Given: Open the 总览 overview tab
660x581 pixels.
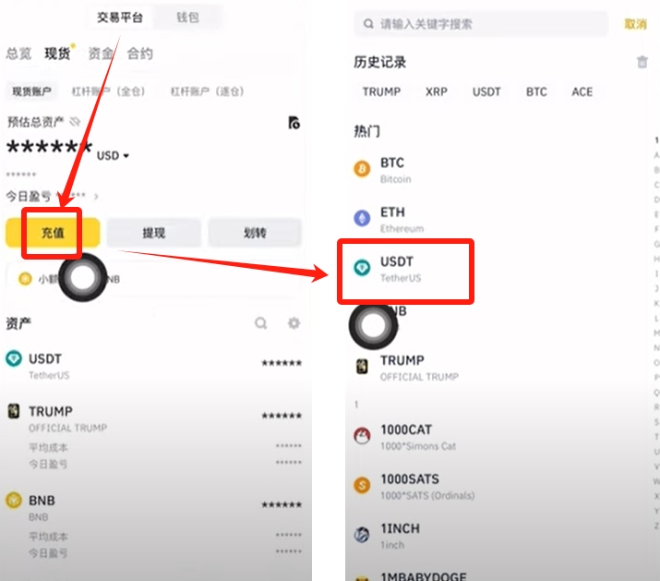Looking at the screenshot, I should point(19,54).
